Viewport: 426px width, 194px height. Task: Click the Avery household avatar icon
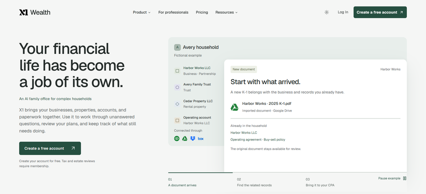point(177,47)
